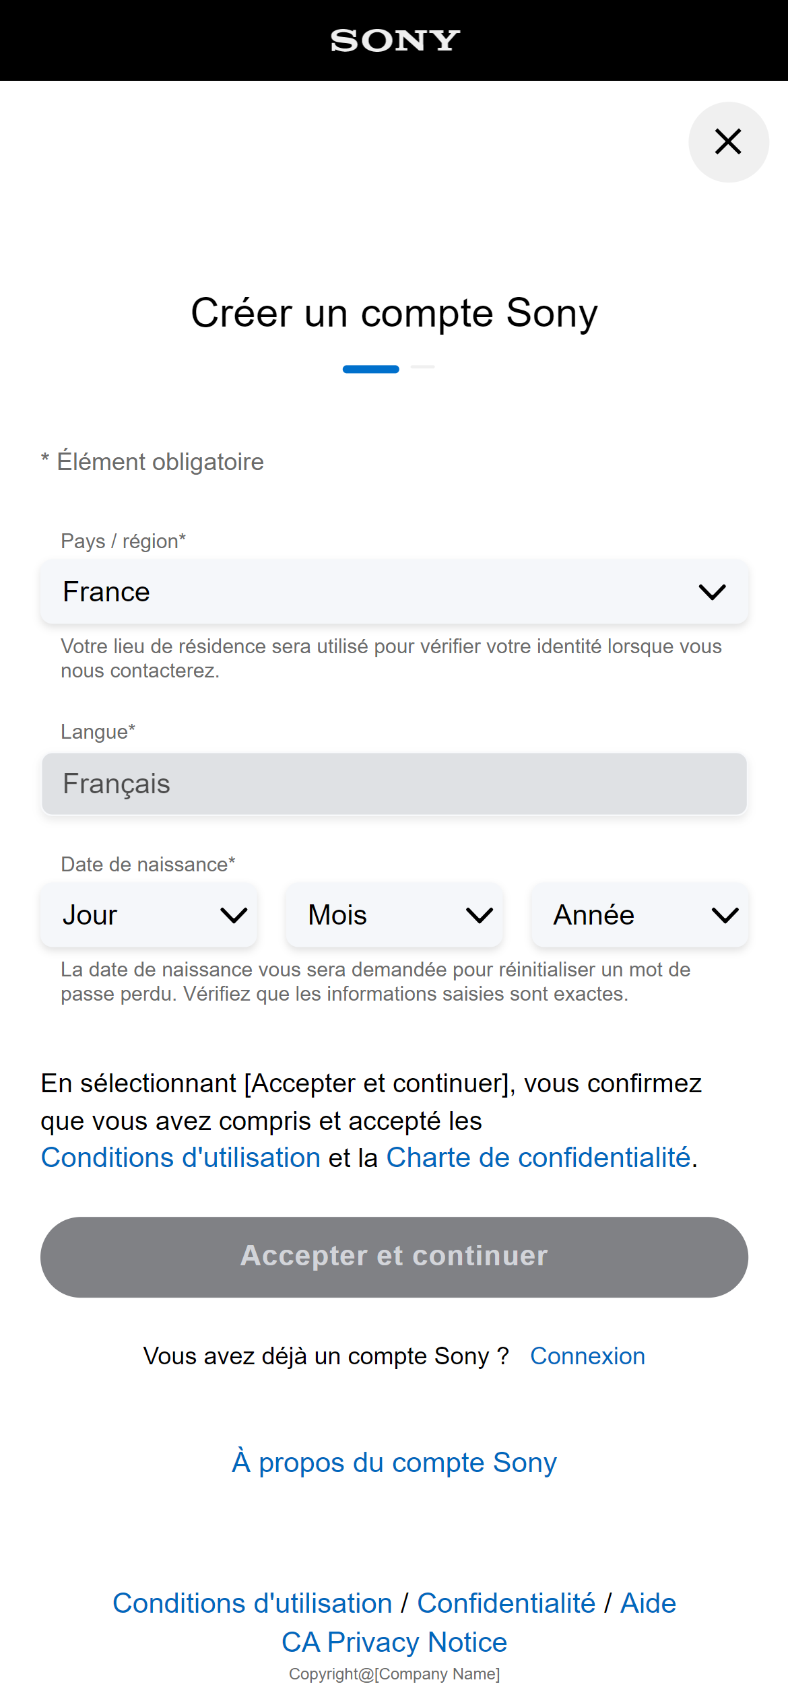Open the Charte de confidentialité link

click(538, 1158)
